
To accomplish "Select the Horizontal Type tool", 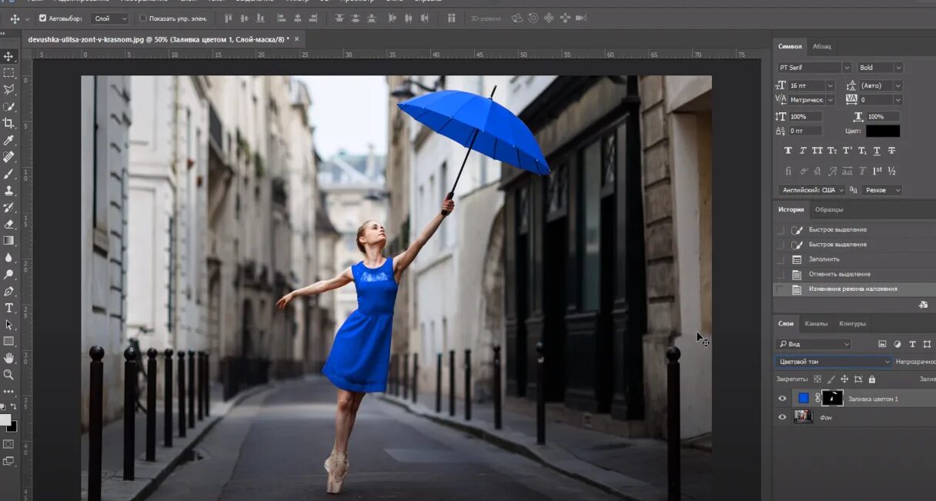I will tap(8, 308).
